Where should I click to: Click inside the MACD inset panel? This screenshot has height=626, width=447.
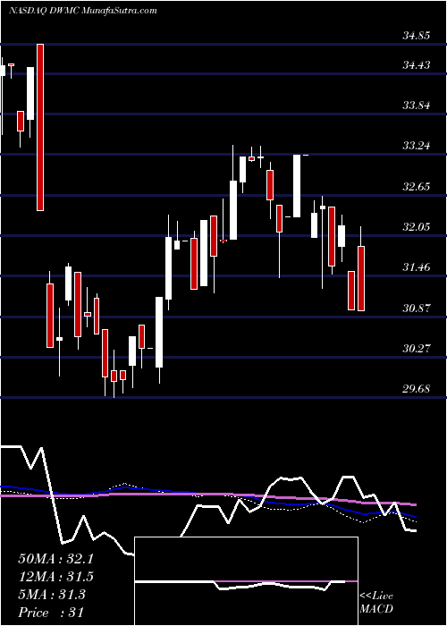(x=246, y=581)
